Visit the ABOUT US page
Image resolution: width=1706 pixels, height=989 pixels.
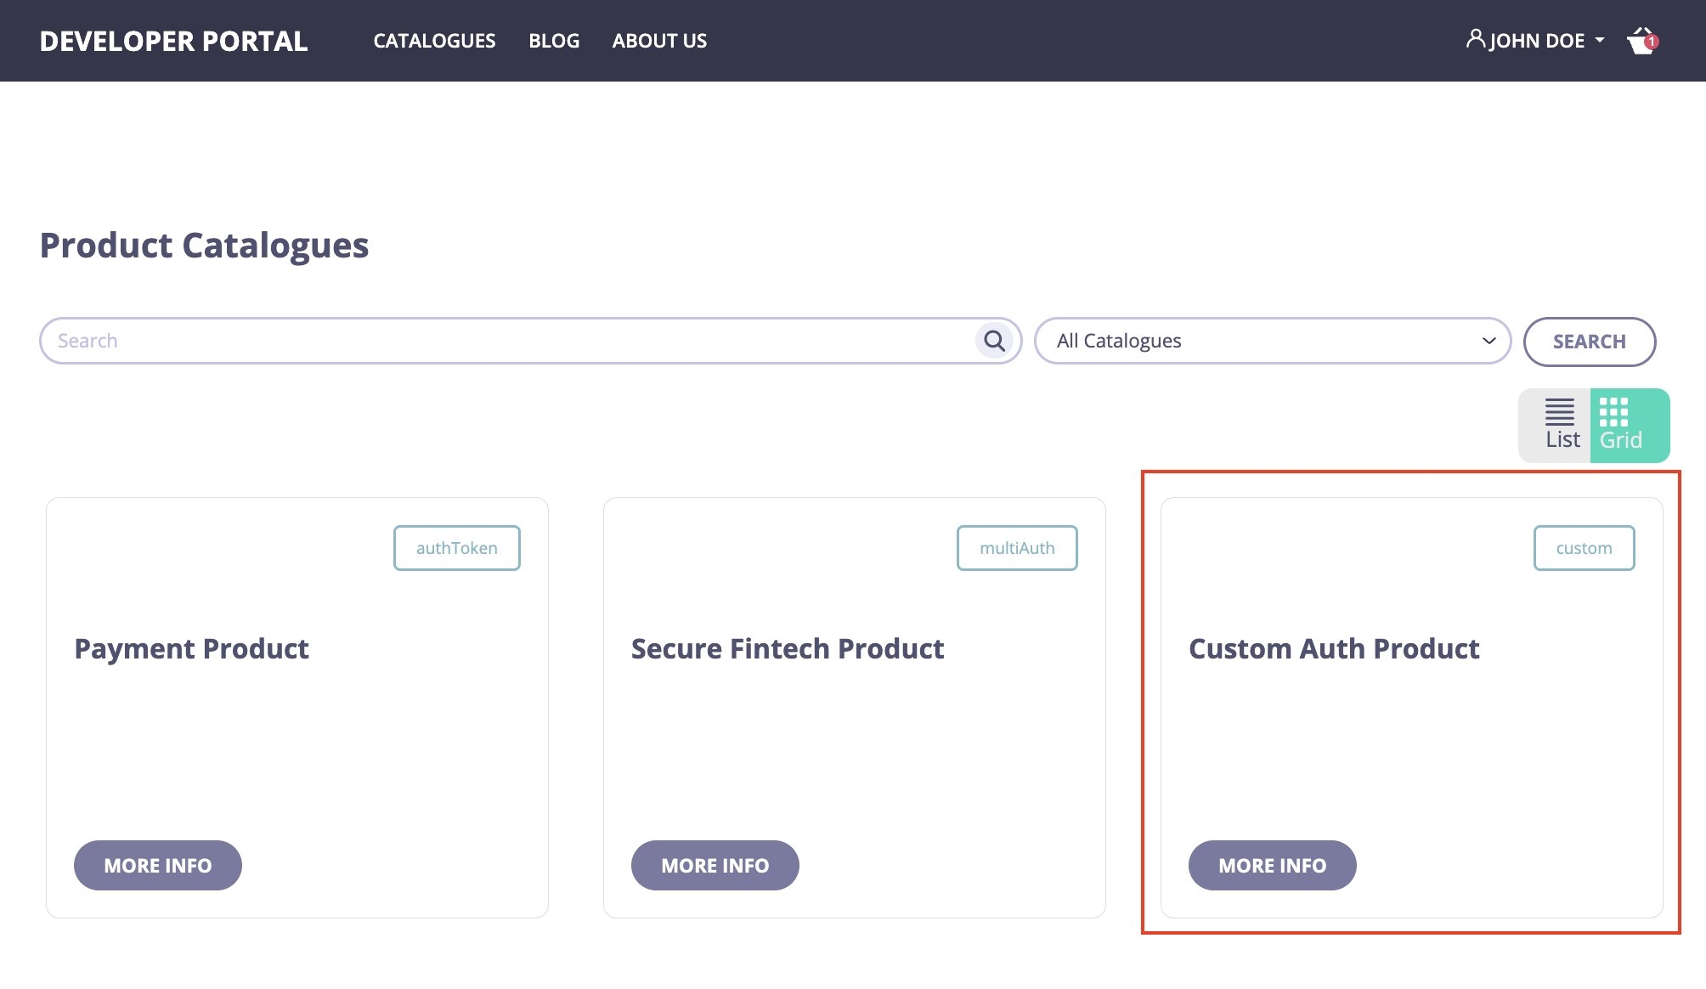click(x=659, y=40)
